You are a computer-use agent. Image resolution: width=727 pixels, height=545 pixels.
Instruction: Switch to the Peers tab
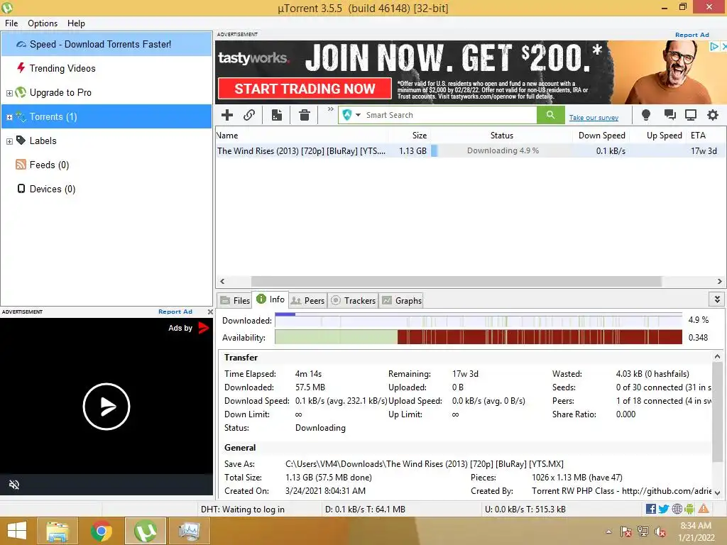[308, 301]
